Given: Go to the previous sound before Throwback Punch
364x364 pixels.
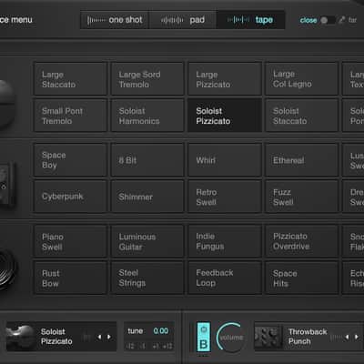Looking at the screenshot, I should point(347,337).
